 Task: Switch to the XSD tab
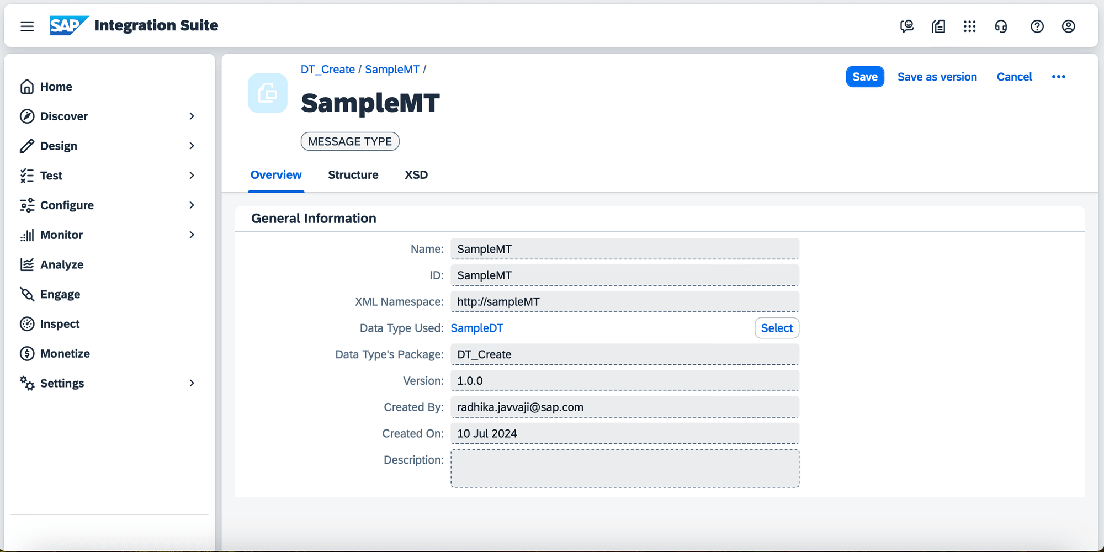click(x=416, y=175)
